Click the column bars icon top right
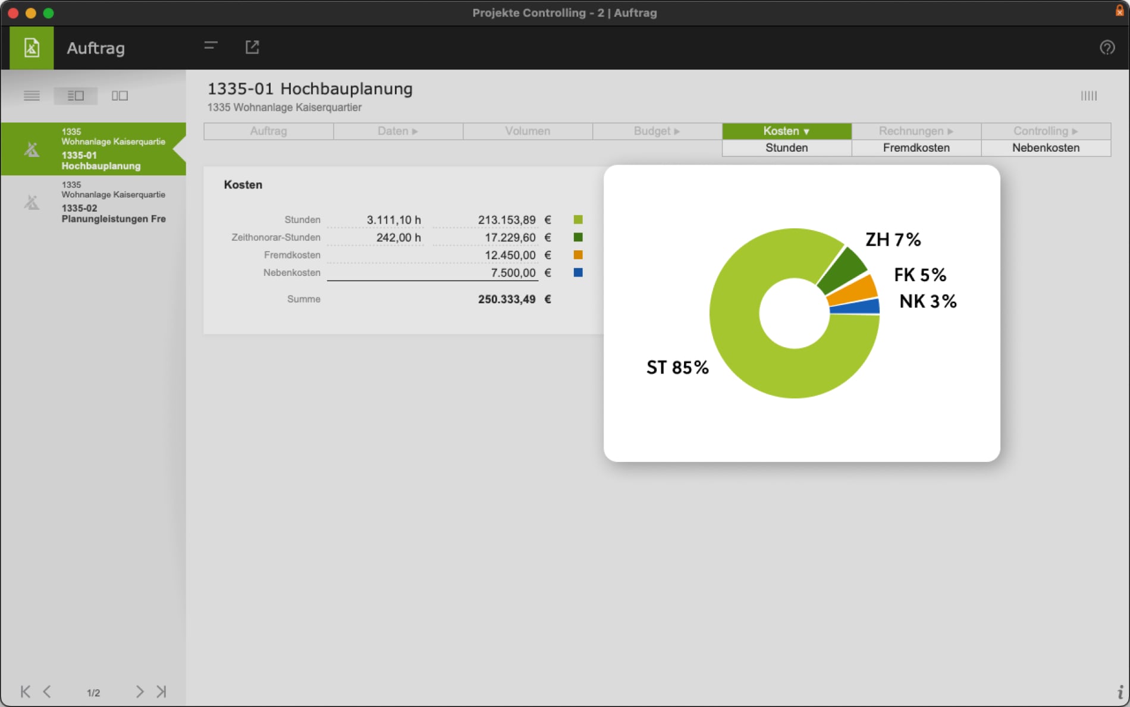Screen dimensions: 1130x707 point(1088,96)
